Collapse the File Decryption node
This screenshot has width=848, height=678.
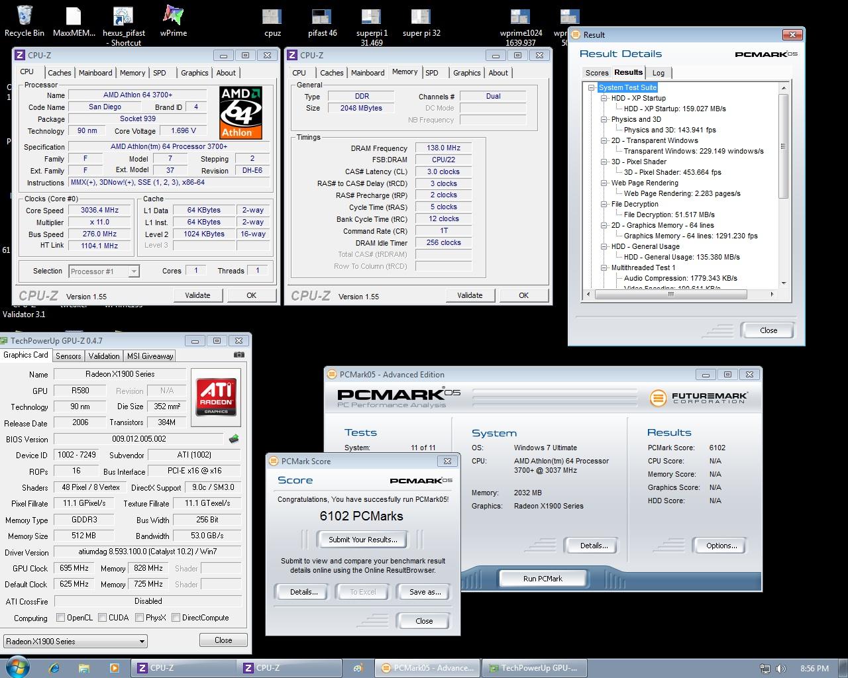click(604, 204)
